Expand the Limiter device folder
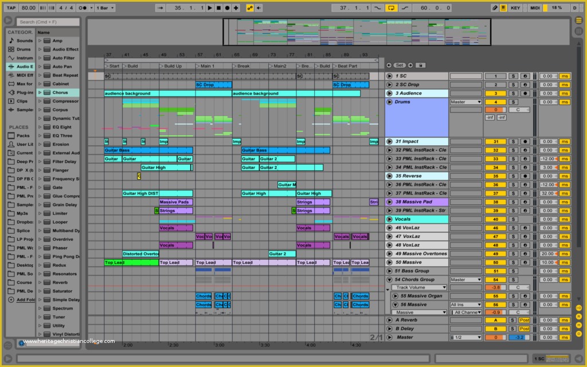This screenshot has height=367, width=587. [40, 213]
